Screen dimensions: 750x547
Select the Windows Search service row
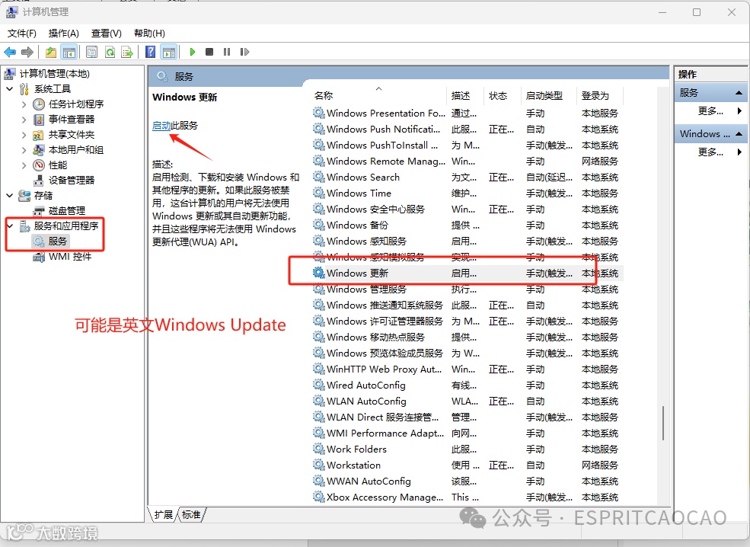point(468,177)
